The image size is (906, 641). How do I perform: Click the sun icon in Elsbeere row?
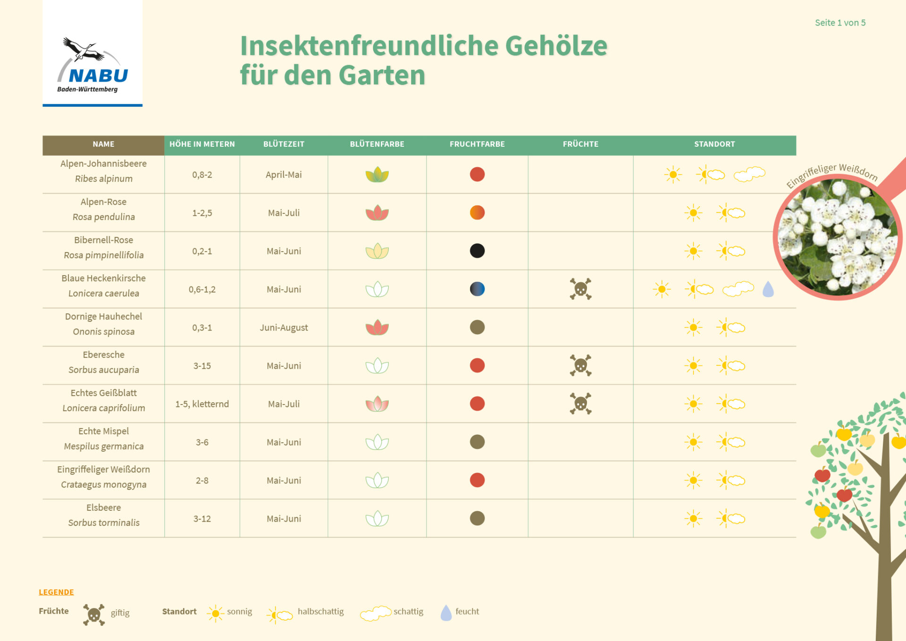pos(693,518)
